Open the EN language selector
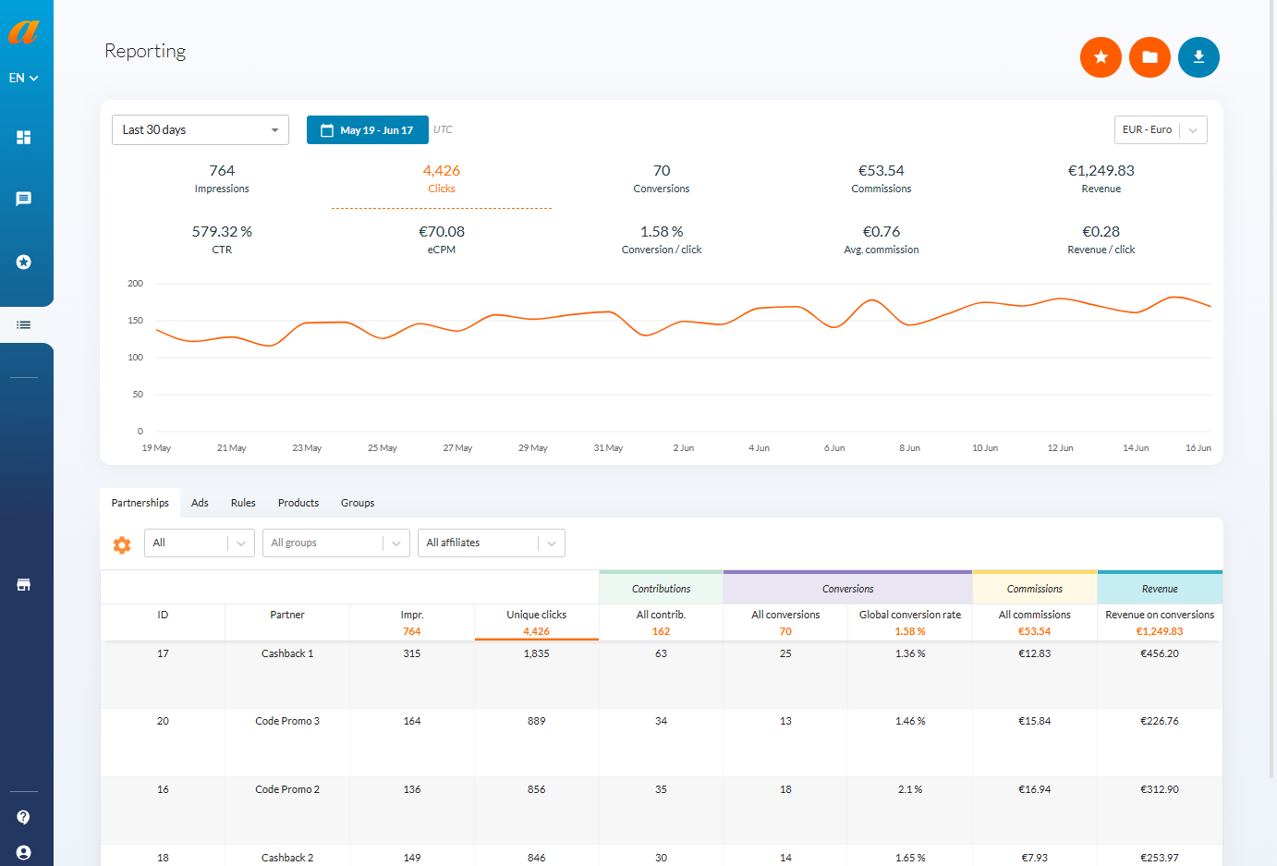1277x866 pixels. click(x=24, y=78)
